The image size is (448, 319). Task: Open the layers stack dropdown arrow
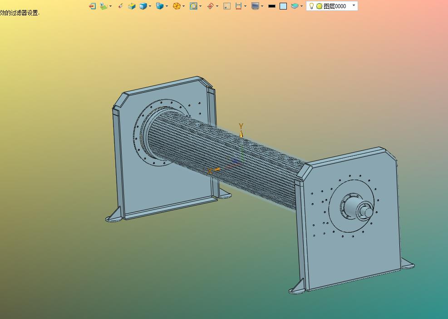[302, 6]
